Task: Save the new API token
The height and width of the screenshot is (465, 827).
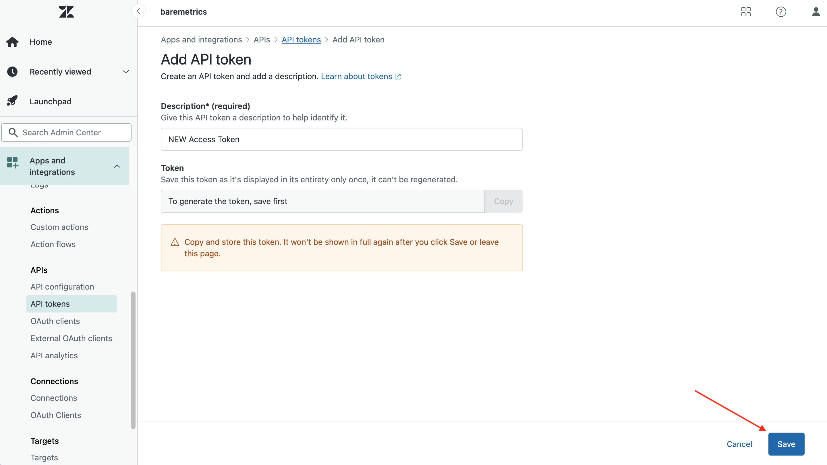Action: [x=786, y=444]
